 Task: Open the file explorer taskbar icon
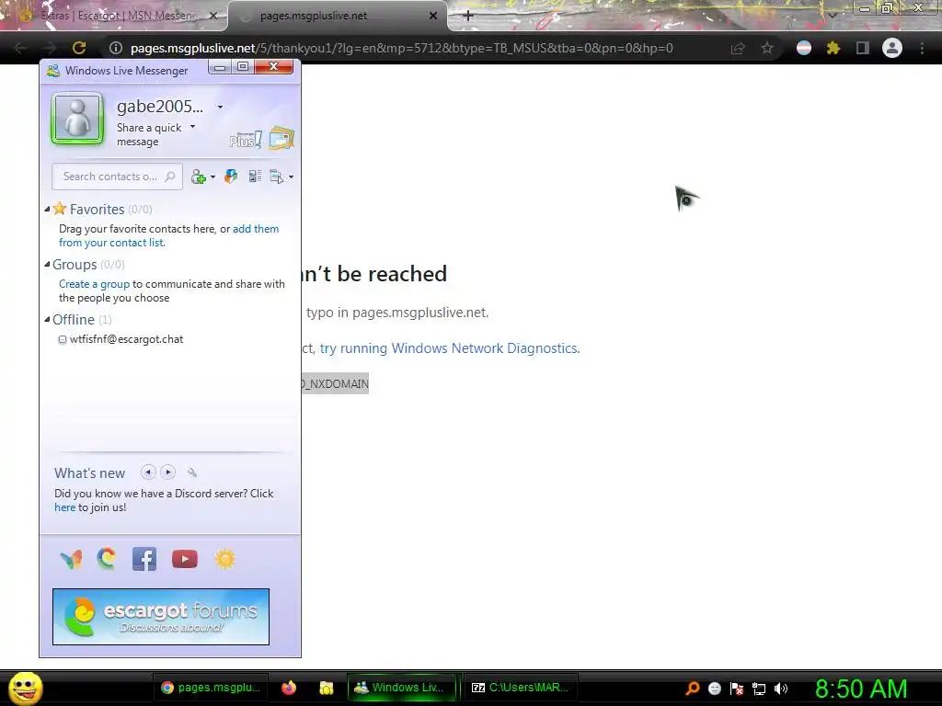tap(327, 688)
